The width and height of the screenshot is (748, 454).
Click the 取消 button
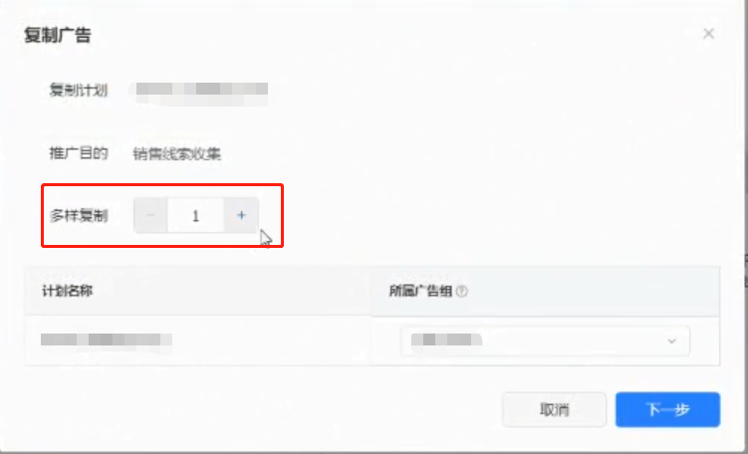click(555, 409)
